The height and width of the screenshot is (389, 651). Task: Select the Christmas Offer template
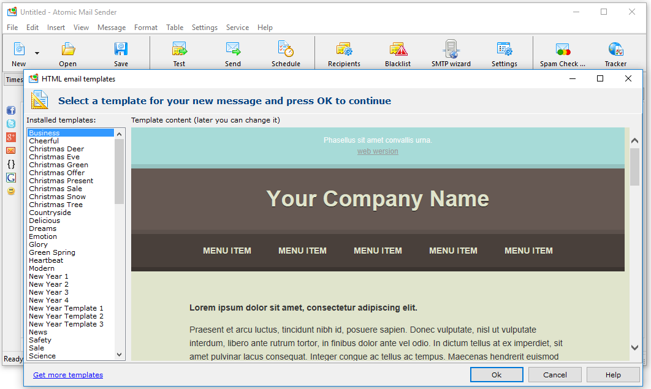(70, 173)
